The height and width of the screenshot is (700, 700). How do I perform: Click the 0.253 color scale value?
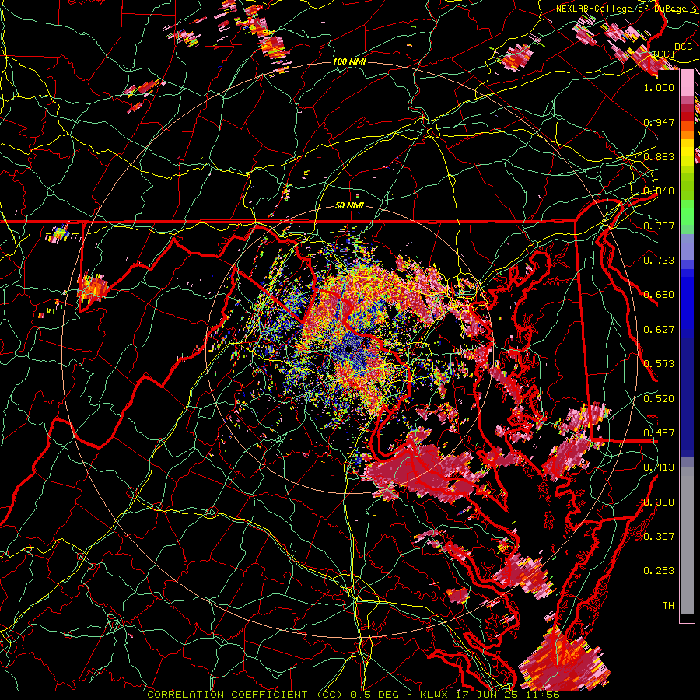(659, 571)
